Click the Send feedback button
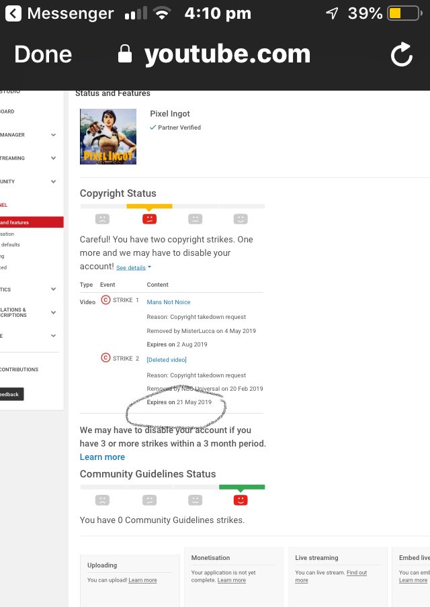Image resolution: width=430 pixels, height=607 pixels. (x=11, y=394)
